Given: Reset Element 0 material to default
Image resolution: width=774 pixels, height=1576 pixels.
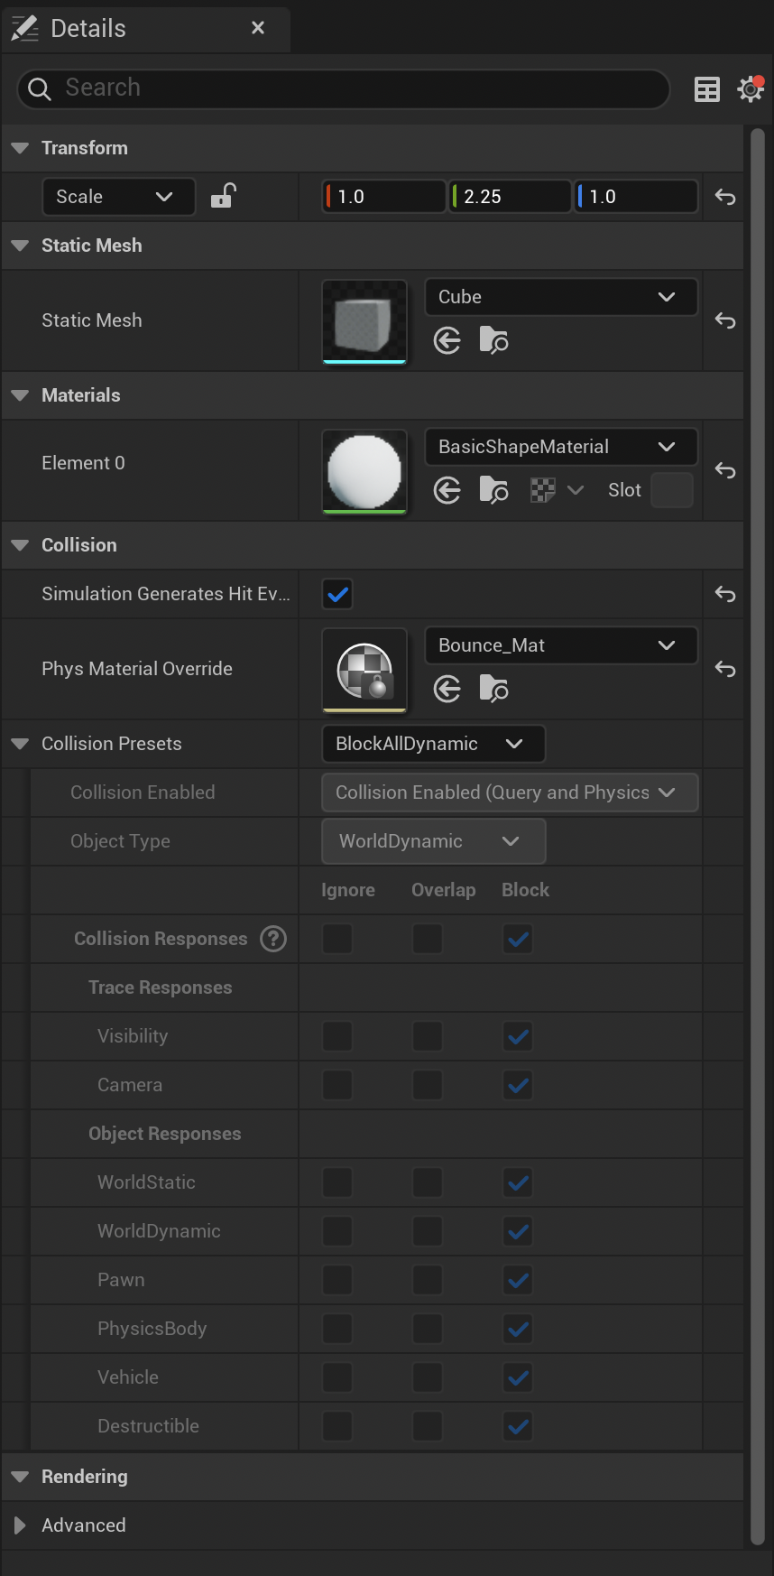Looking at the screenshot, I should pyautogui.click(x=725, y=470).
